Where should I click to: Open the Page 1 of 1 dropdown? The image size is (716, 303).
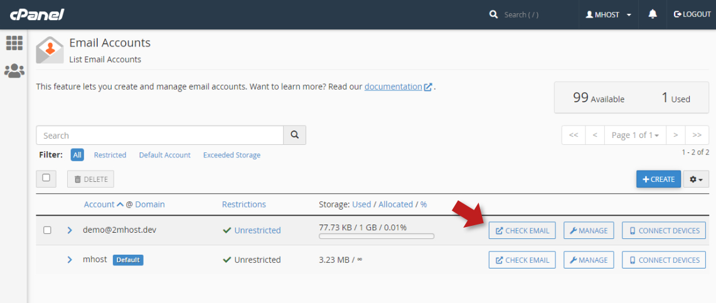tap(635, 135)
